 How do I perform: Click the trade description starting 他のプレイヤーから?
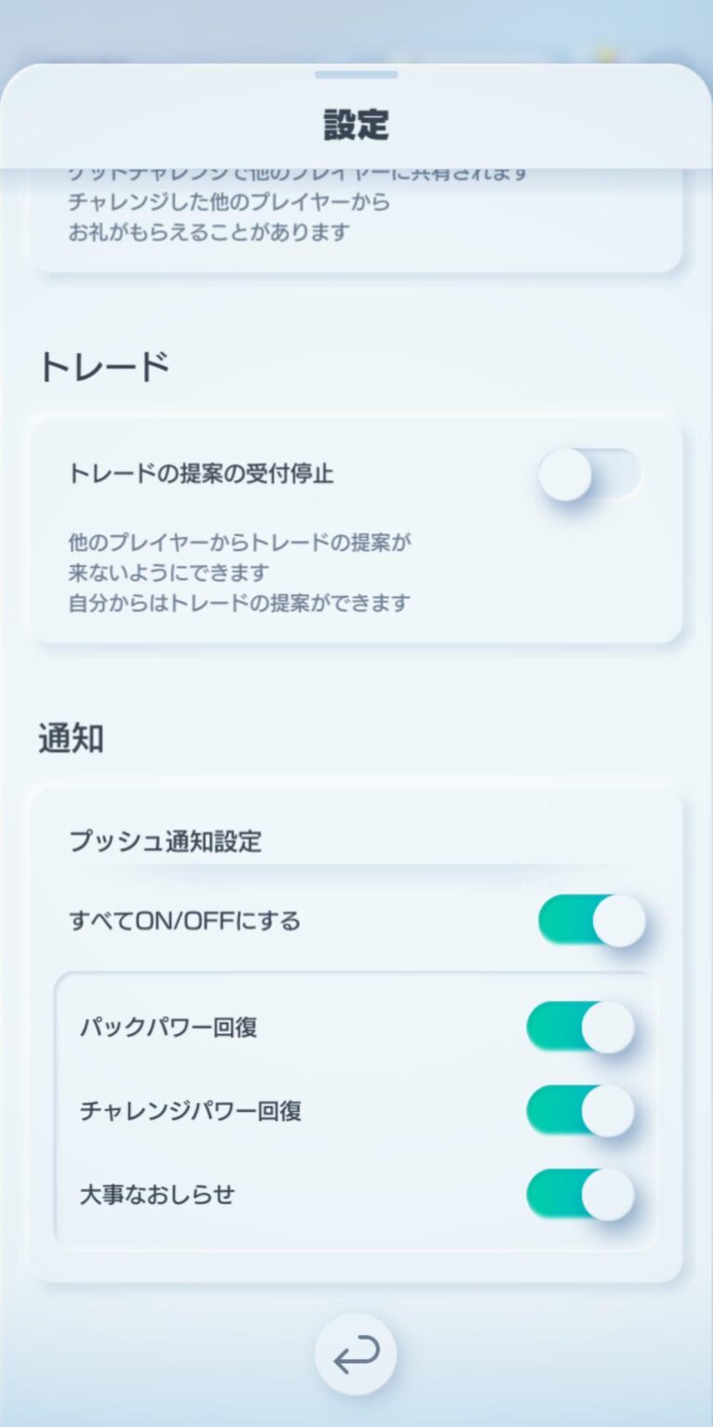click(240, 542)
